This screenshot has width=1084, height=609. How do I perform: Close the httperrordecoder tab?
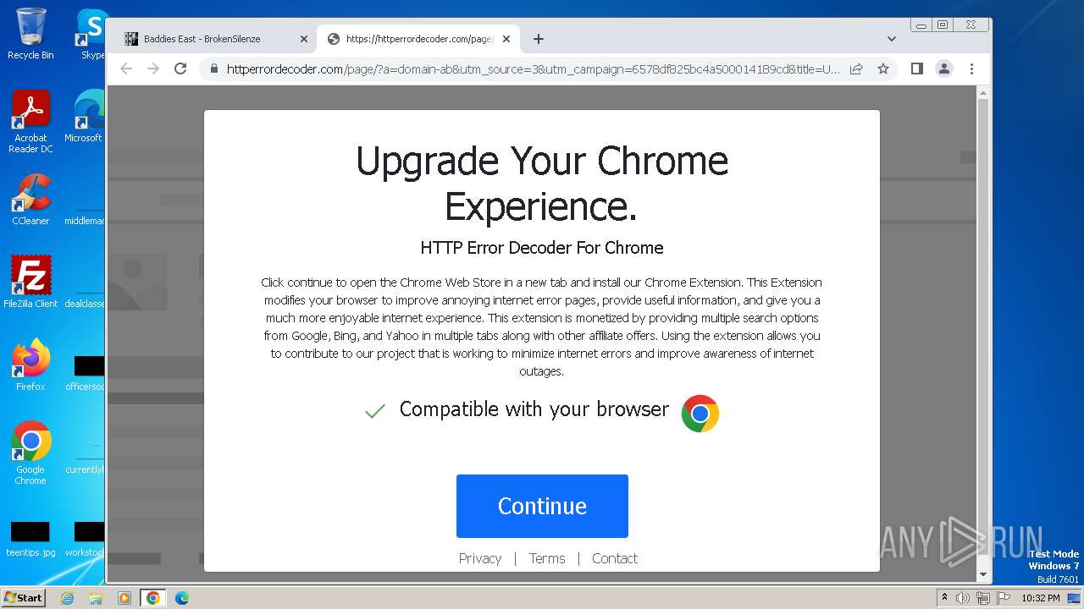coord(506,39)
